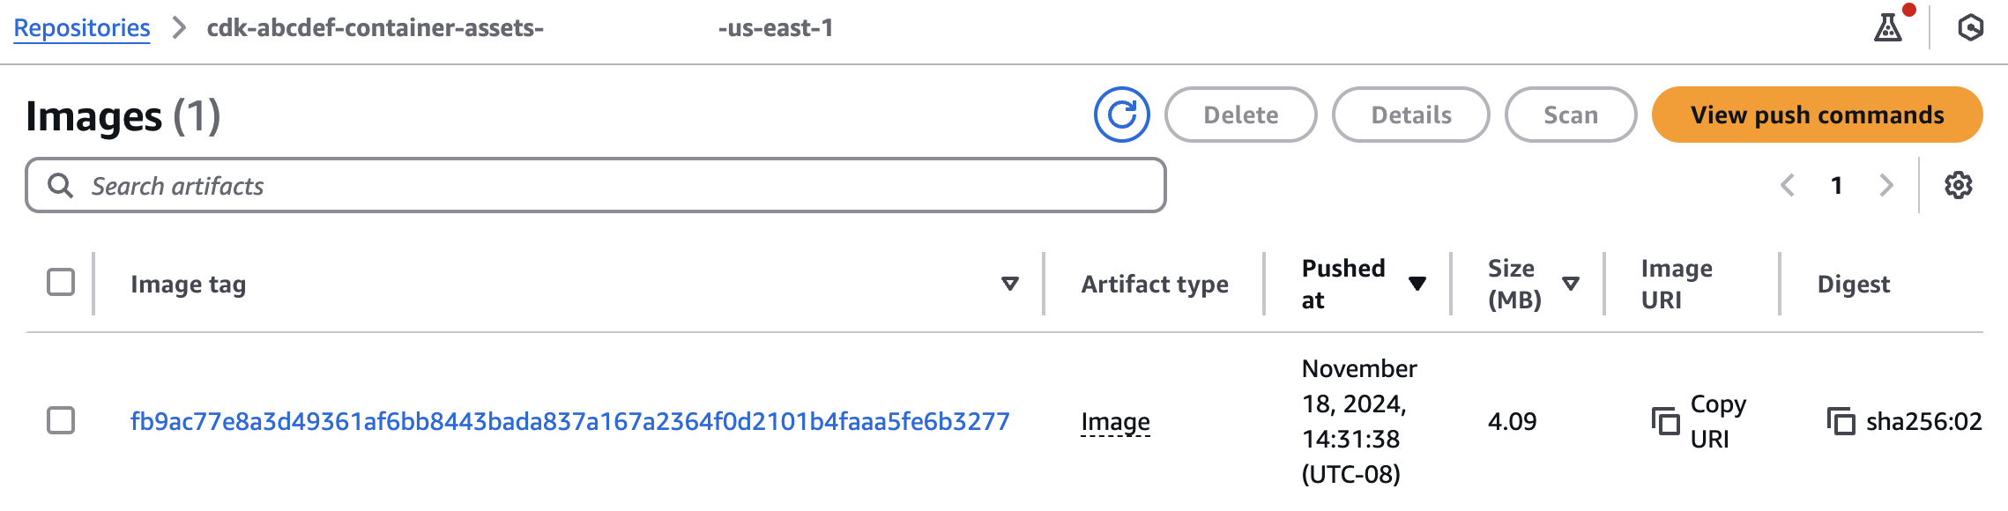Check the fb9ac77 image row checkbox
2008x511 pixels.
point(62,421)
